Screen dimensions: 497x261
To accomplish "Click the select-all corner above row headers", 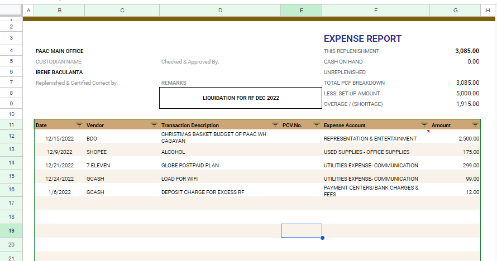I will [x=11, y=11].
